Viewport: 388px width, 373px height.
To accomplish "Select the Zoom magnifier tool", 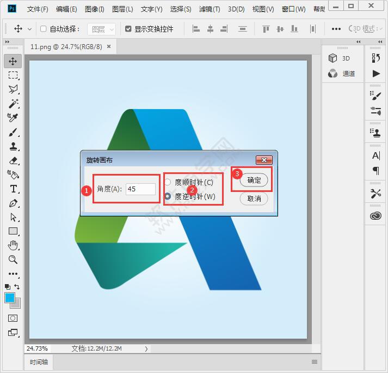I will [x=13, y=260].
